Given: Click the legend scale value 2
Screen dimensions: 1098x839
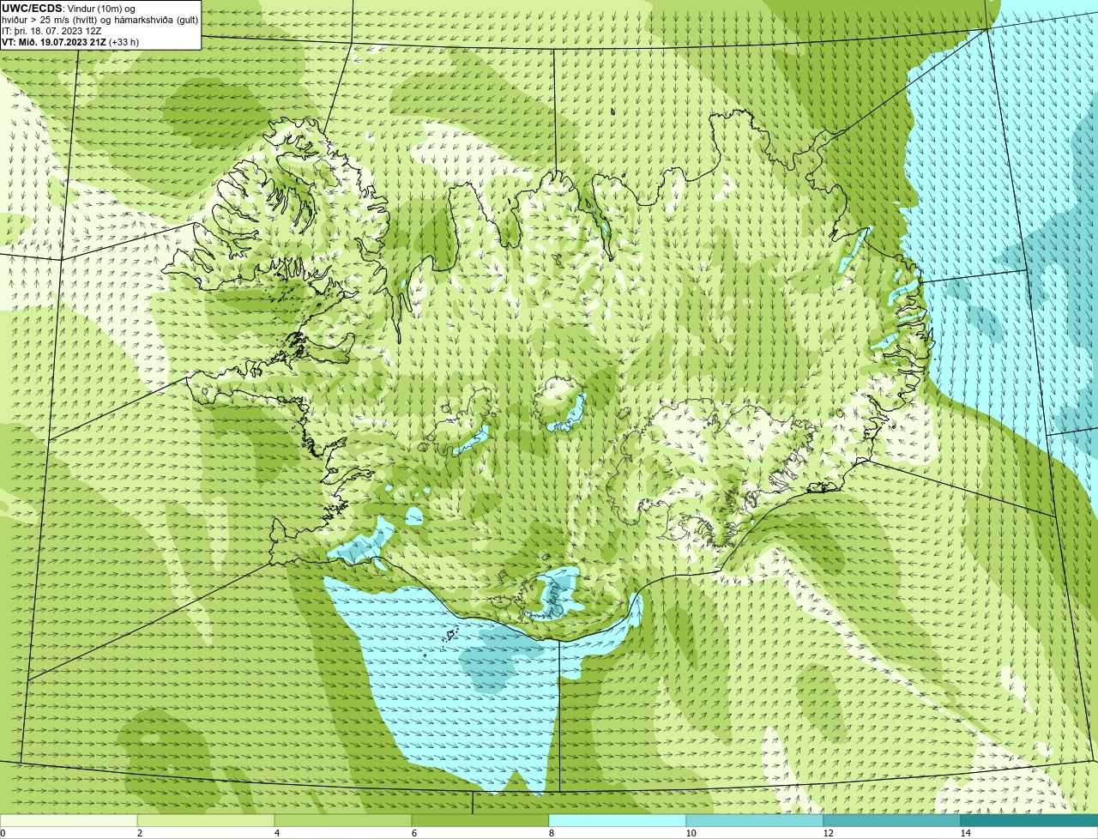Looking at the screenshot, I should tap(139, 833).
